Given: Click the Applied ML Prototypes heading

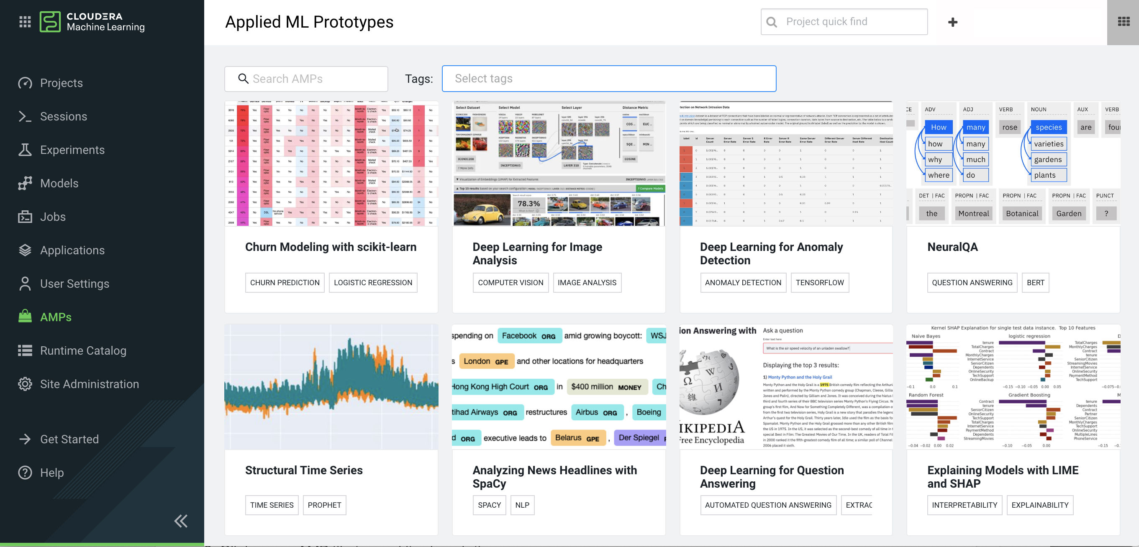Looking at the screenshot, I should point(309,22).
